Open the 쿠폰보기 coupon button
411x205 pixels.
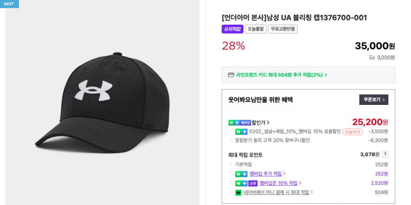click(373, 100)
